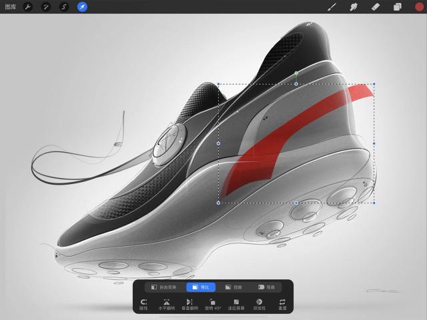
Task: Click the bottom-middle transform handle
Action: [x=296, y=203]
